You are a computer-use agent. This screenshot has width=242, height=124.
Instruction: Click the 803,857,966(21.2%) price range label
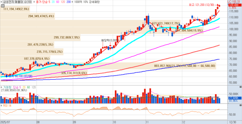(185, 66)
